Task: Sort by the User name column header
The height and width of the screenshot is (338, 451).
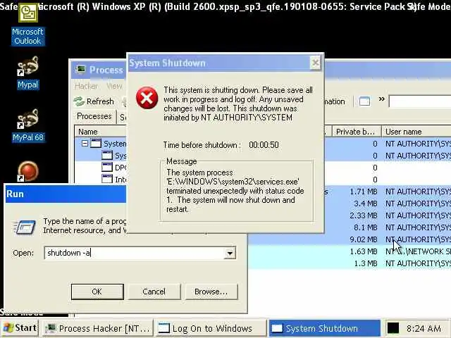Action: tap(416, 132)
